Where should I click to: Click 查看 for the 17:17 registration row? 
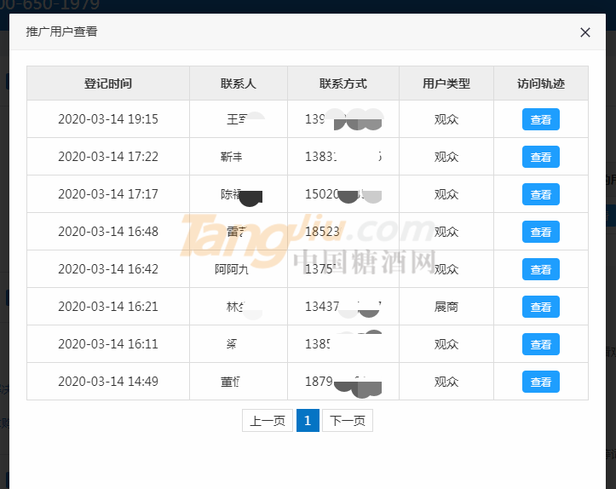pos(540,194)
